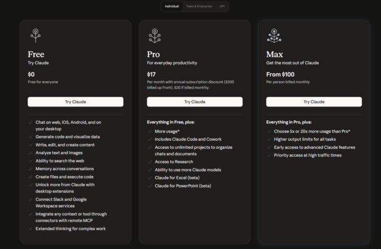Click checkmark next to Access to Research
381x249 pixels.
pyautogui.click(x=150, y=162)
